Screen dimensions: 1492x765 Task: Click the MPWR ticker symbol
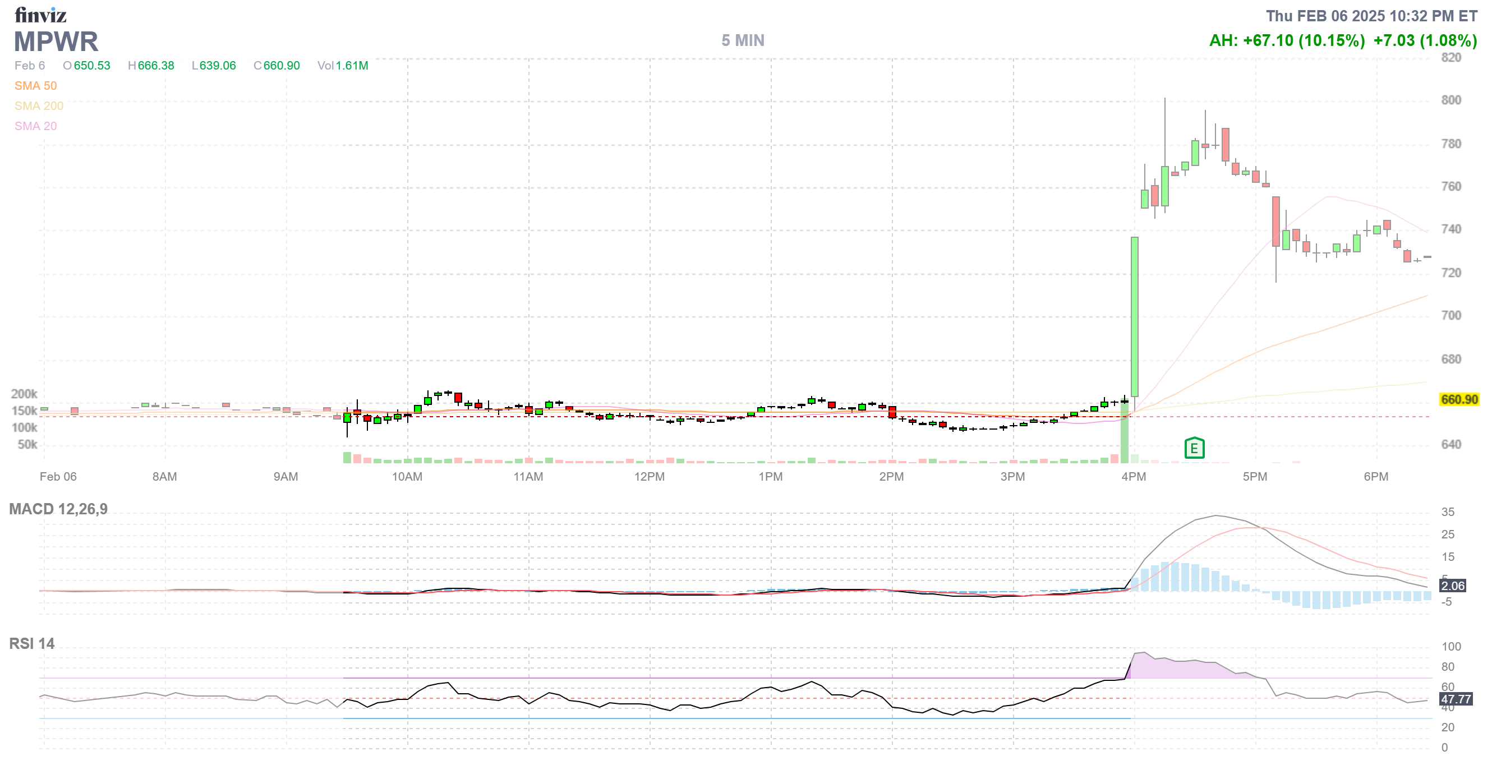pos(56,42)
